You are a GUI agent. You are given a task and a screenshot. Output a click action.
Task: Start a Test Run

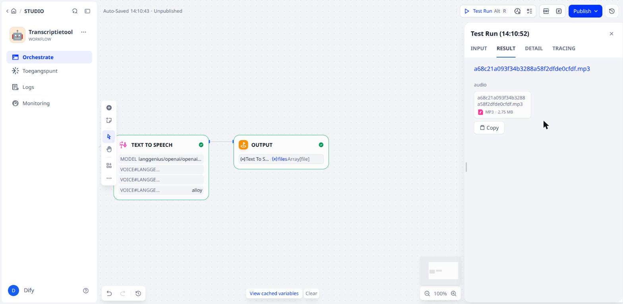[x=486, y=11]
